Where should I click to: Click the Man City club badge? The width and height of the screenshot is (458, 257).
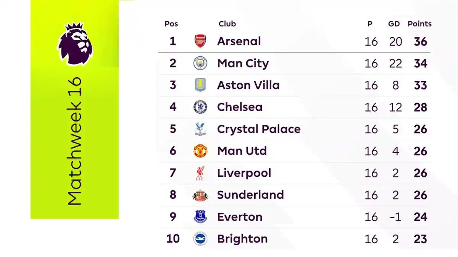200,63
